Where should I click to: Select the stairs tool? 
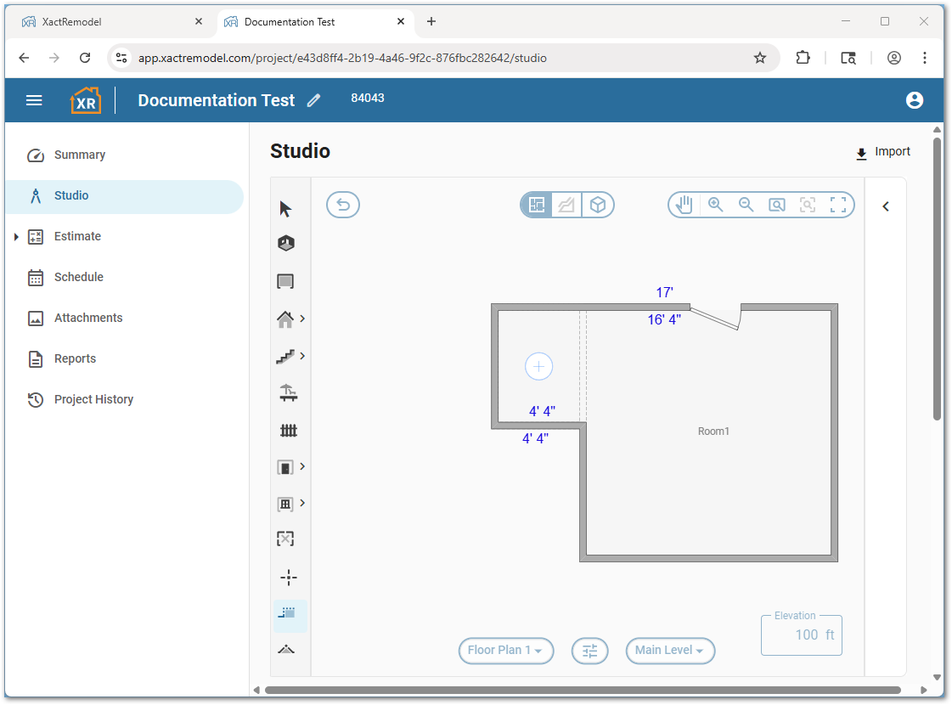click(285, 357)
